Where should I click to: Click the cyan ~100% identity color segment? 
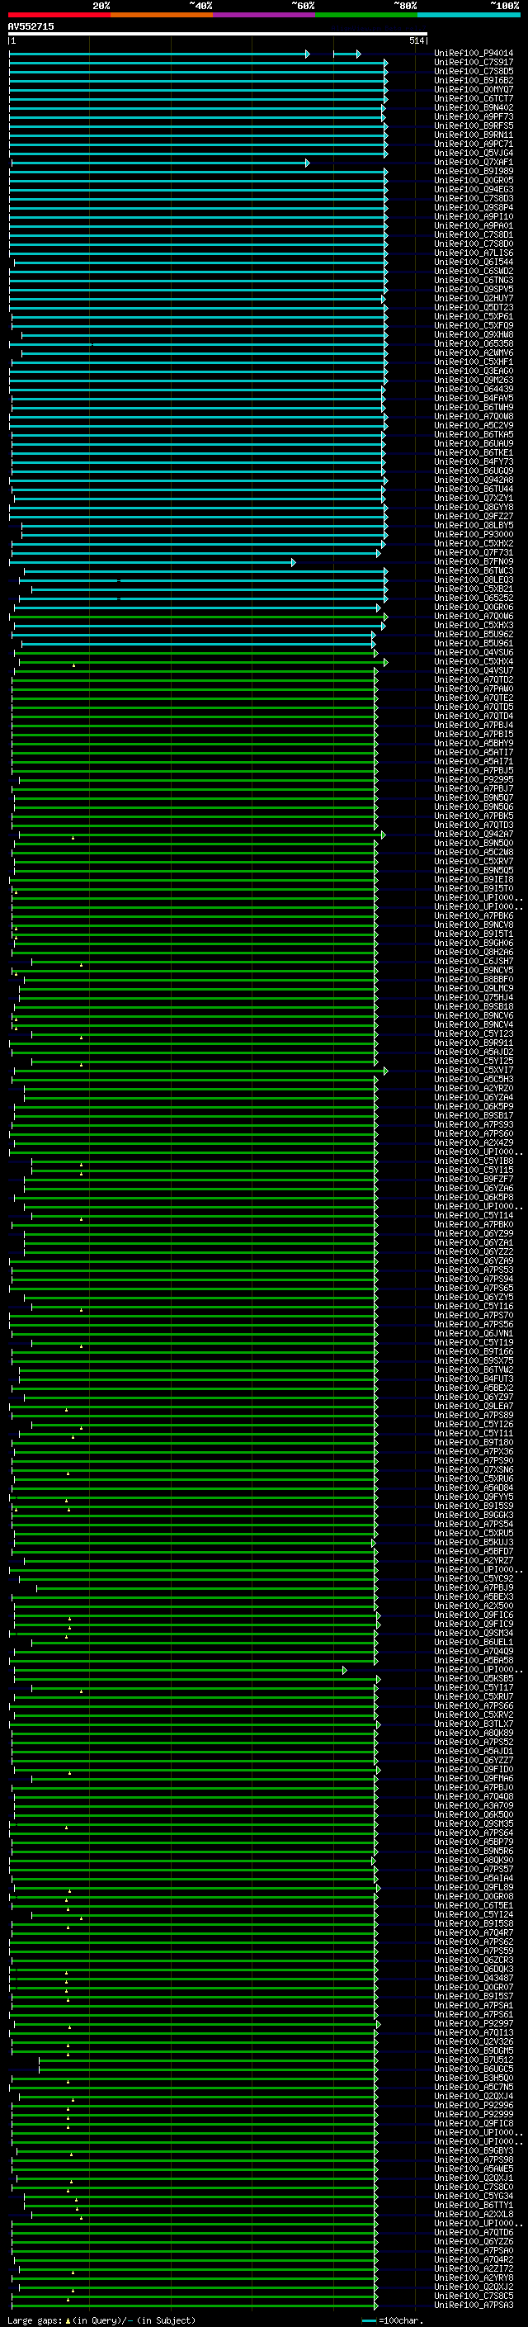(x=469, y=15)
